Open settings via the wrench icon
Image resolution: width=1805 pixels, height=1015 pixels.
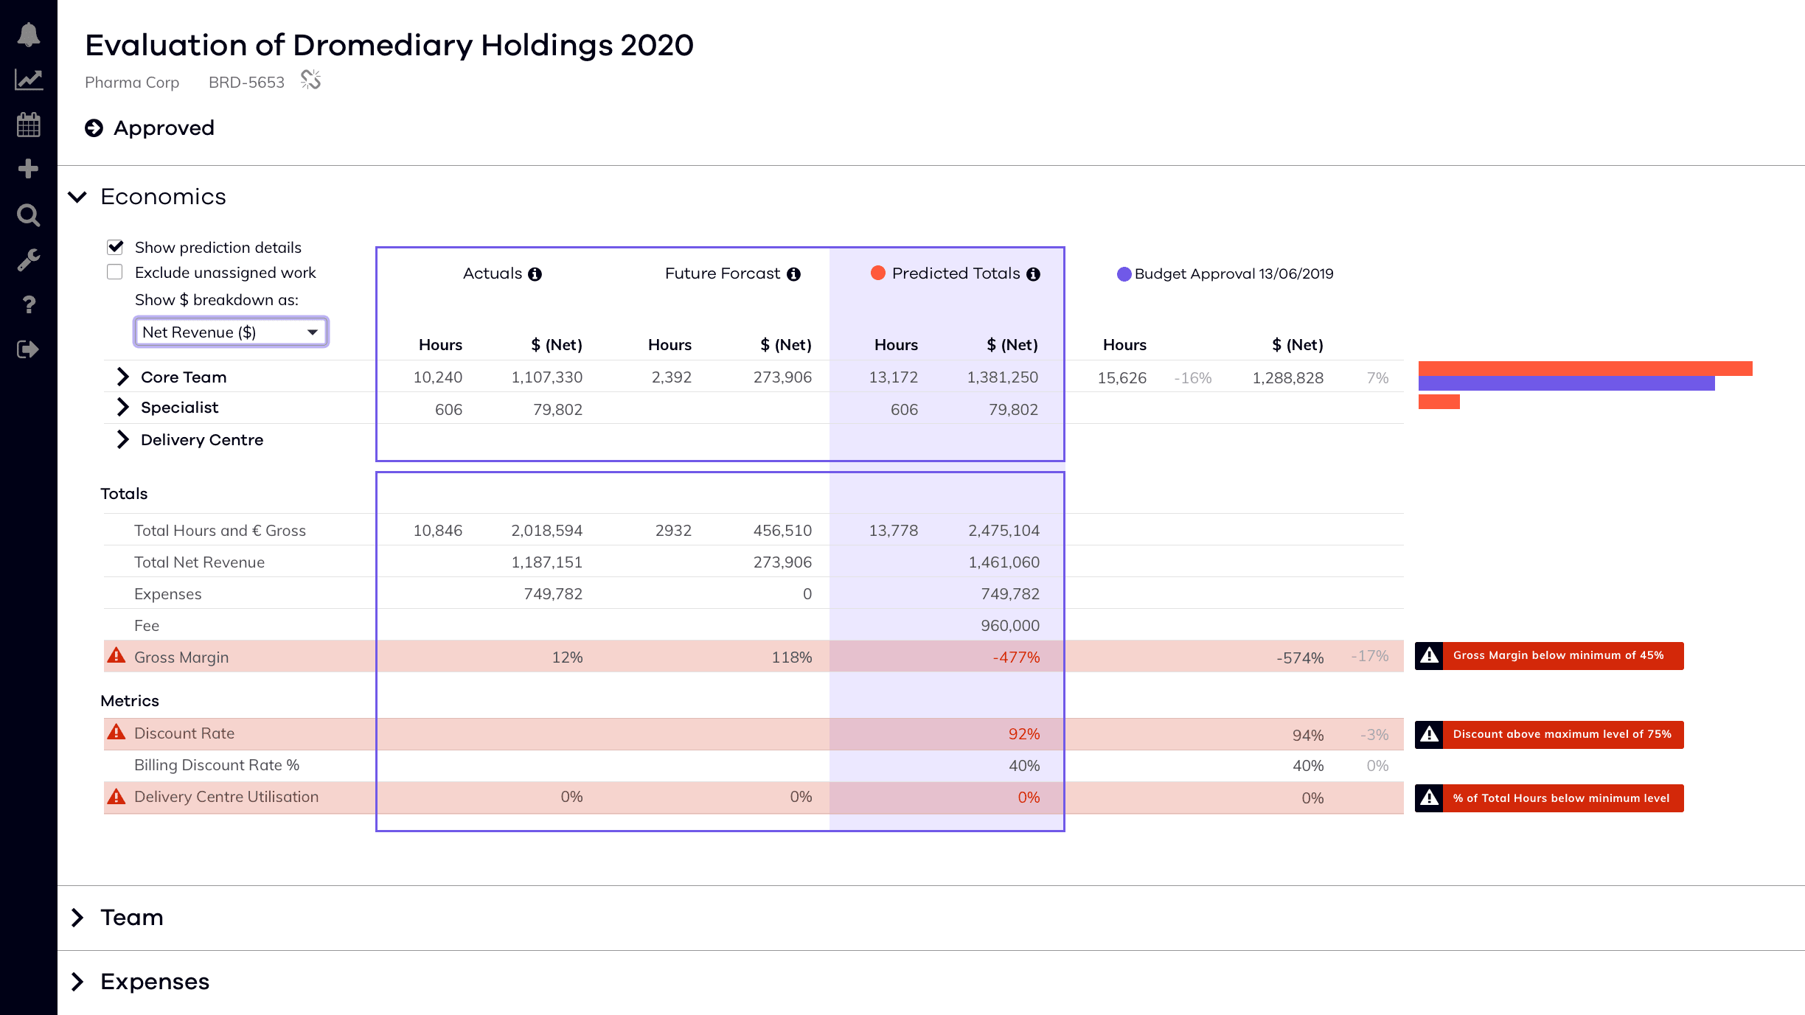tap(28, 259)
